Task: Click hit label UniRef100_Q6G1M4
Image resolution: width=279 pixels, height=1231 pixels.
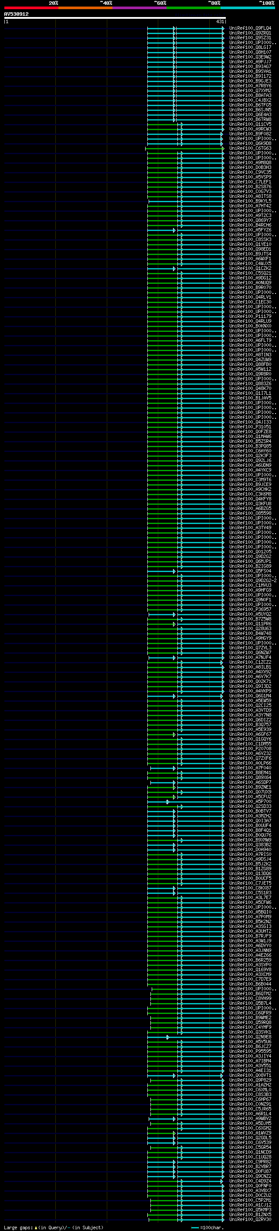Action: (x=250, y=696)
